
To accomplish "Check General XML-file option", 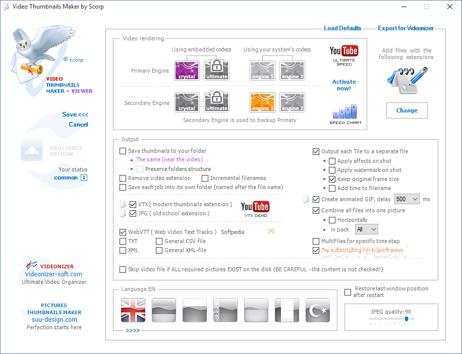I will pos(159,250).
